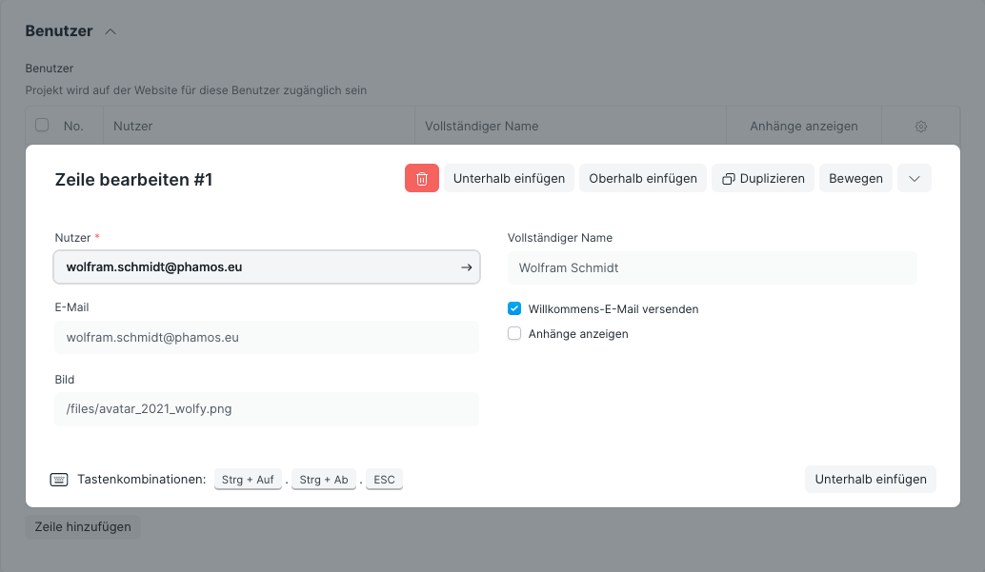Click Unterhalb einfügen in top toolbar

(509, 179)
